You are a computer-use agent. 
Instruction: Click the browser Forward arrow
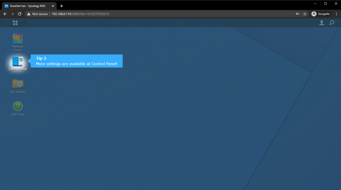click(12, 14)
